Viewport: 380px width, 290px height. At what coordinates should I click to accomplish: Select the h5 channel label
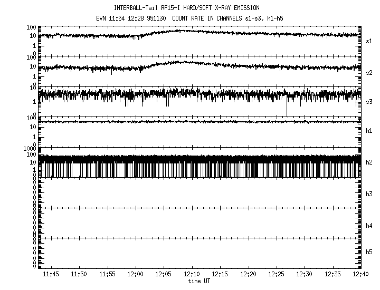[369, 253]
